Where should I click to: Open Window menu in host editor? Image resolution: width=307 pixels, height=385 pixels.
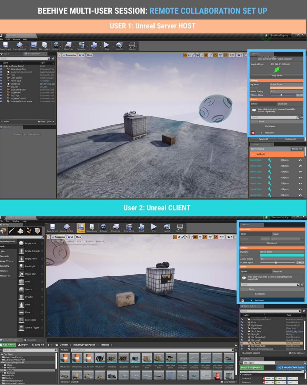tap(16, 39)
